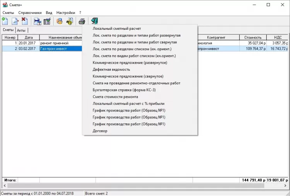Click the edit estimate pencil icon
This screenshot has width=290, height=196.
pyautogui.click(x=15, y=21)
